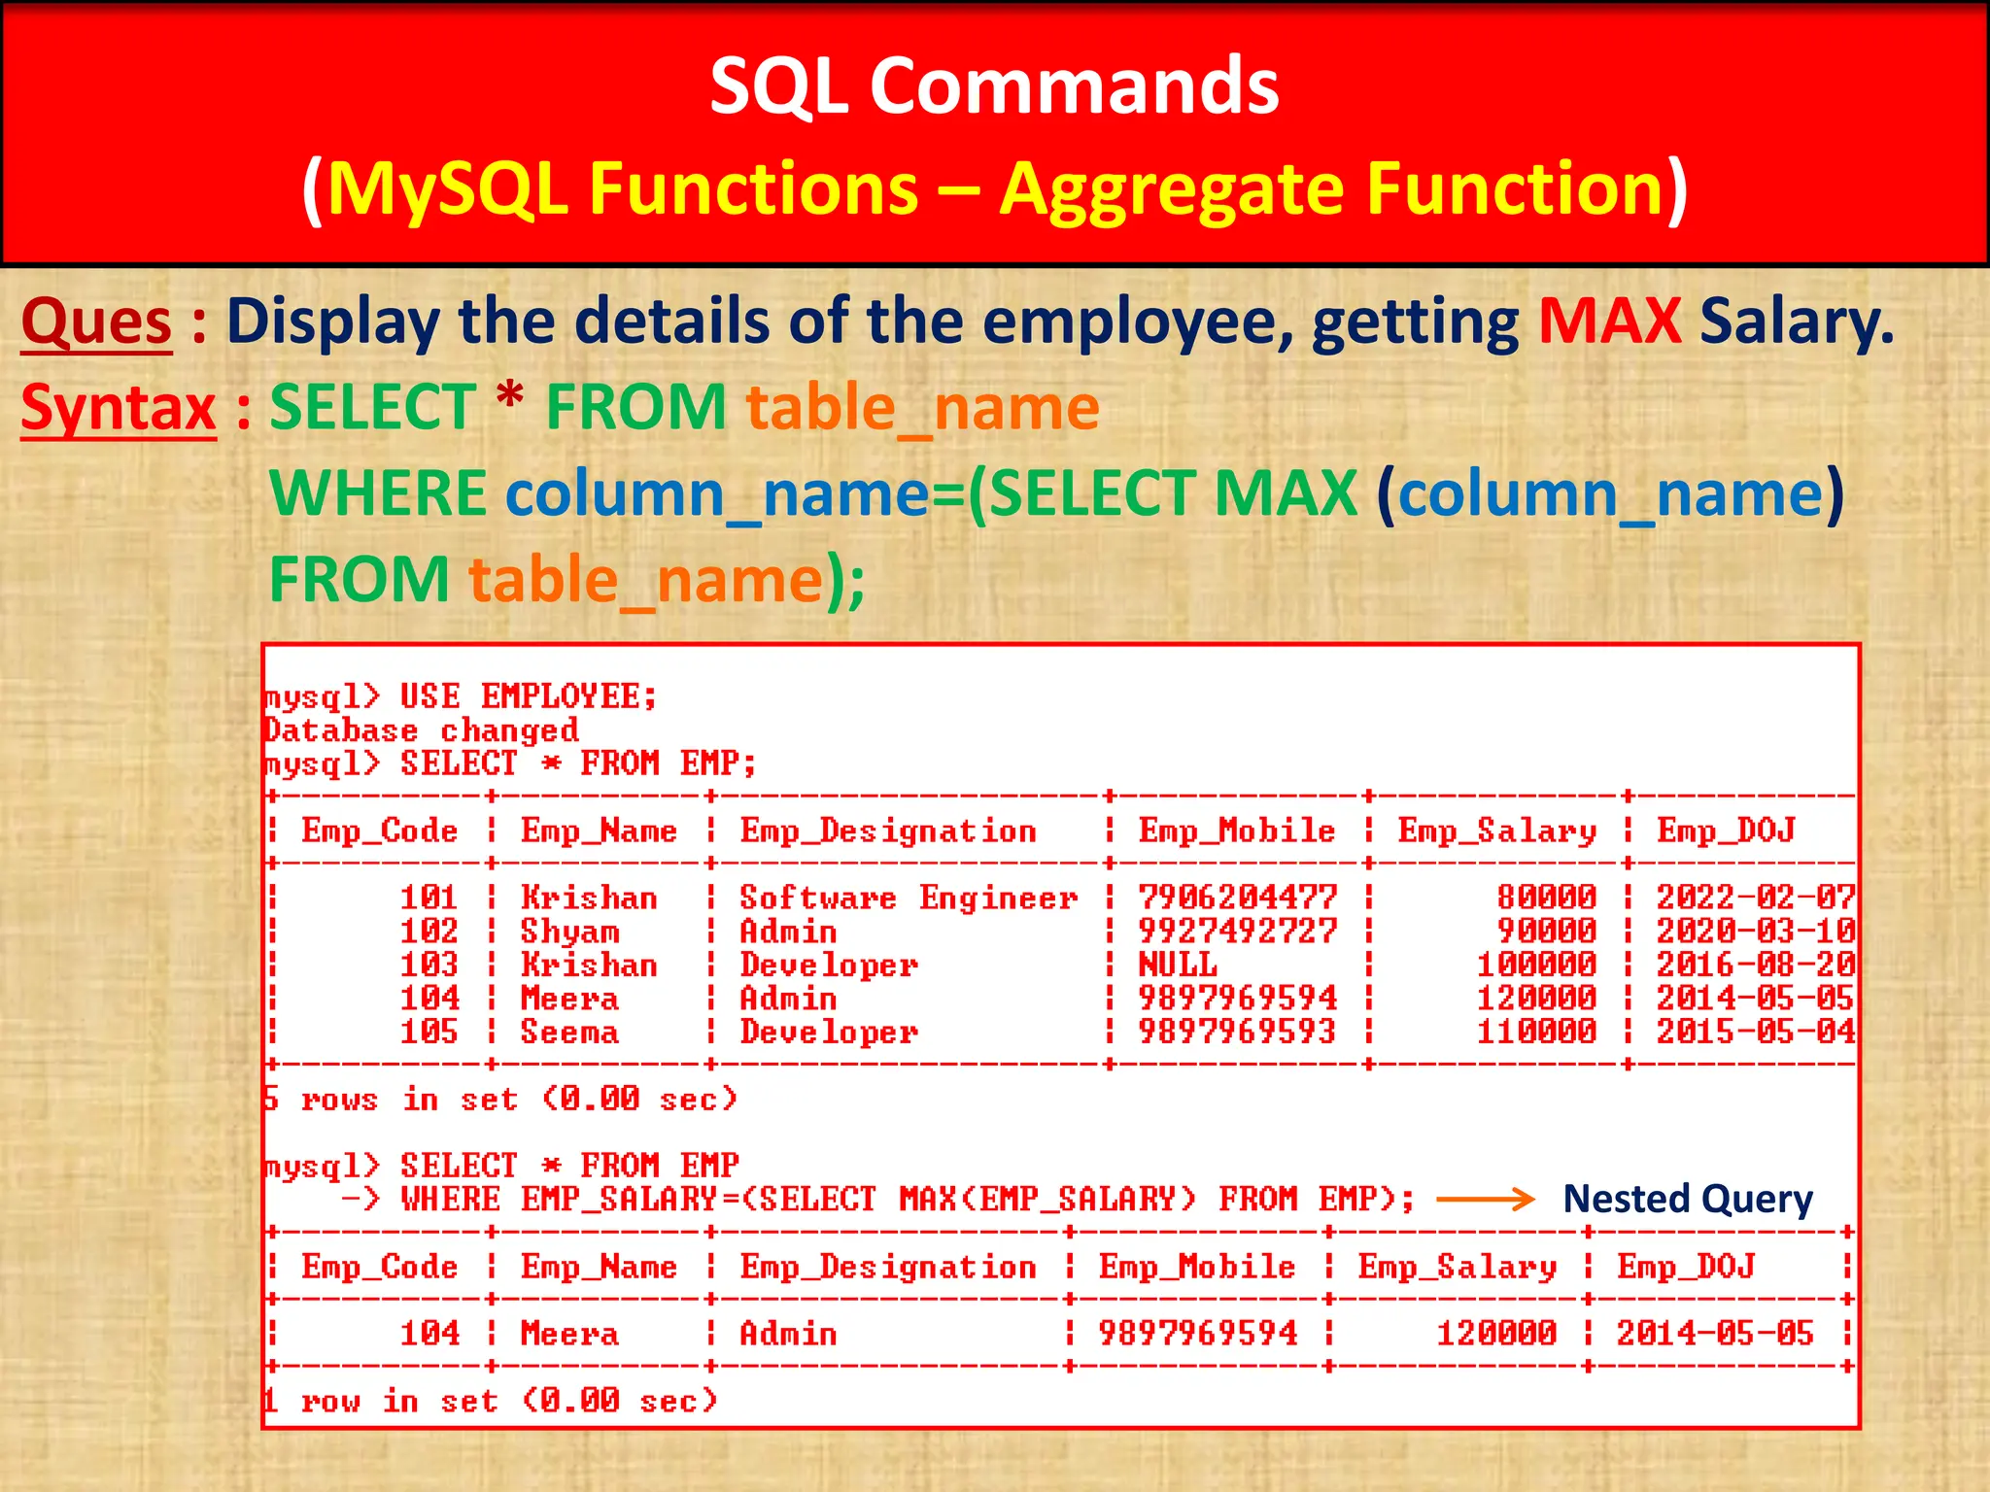
Task: Click the underlined 'Ques' label
Action: click(x=97, y=322)
